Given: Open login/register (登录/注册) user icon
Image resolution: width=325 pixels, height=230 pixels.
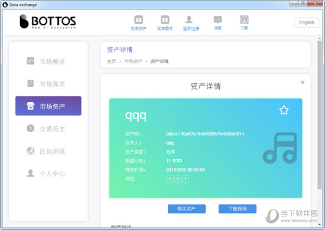Looking at the screenshot, I should pyautogui.click(x=189, y=19).
